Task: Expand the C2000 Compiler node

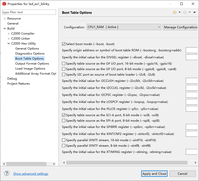Action: (x=9, y=34)
